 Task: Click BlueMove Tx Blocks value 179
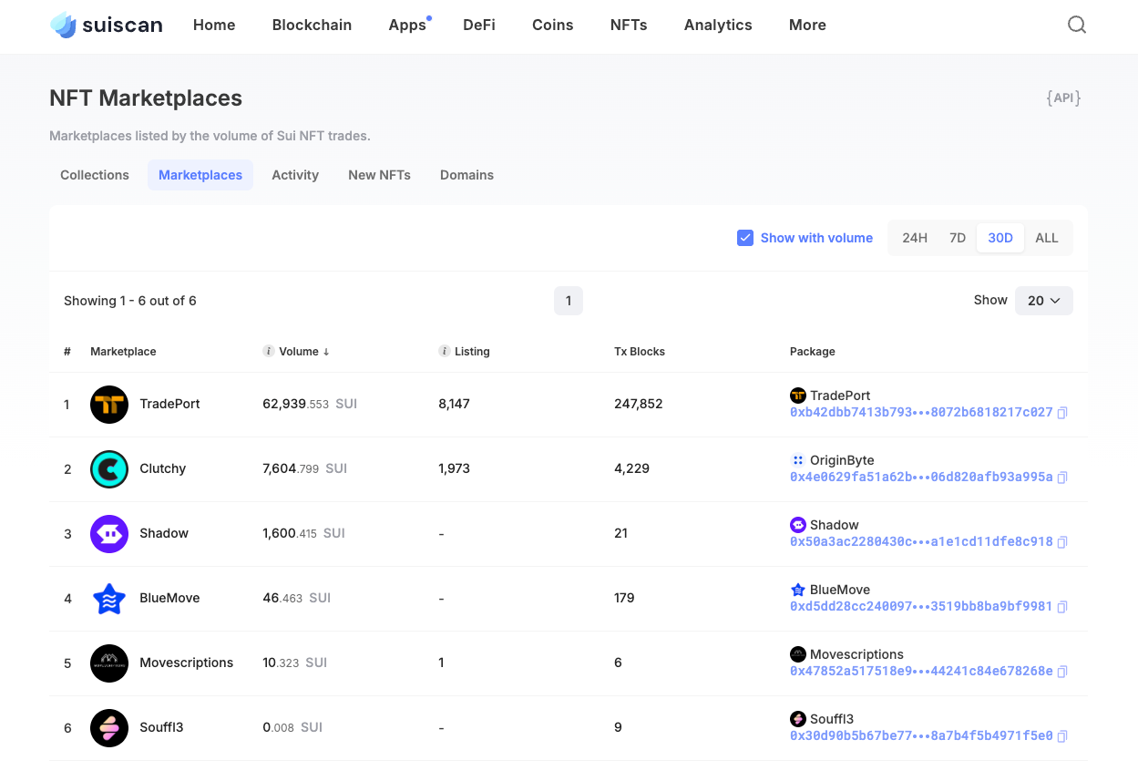click(624, 598)
